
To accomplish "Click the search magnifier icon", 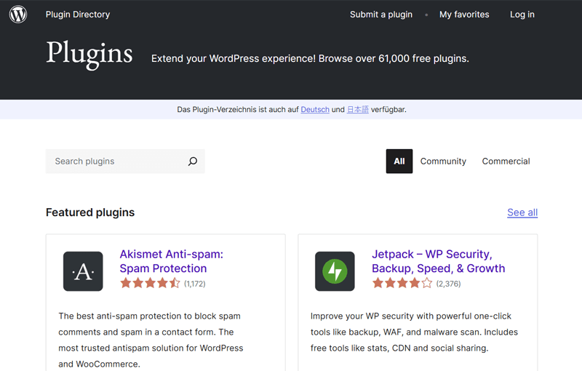I will (x=193, y=161).
